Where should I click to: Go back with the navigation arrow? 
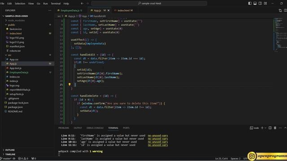click(82, 3)
